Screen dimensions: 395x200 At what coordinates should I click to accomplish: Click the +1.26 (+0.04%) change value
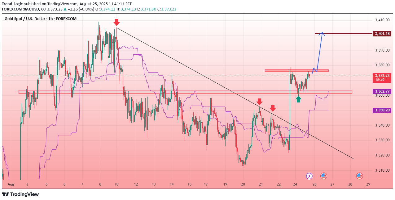click(x=81, y=9)
